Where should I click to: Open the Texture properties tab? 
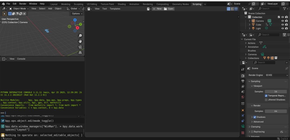coord(243,133)
